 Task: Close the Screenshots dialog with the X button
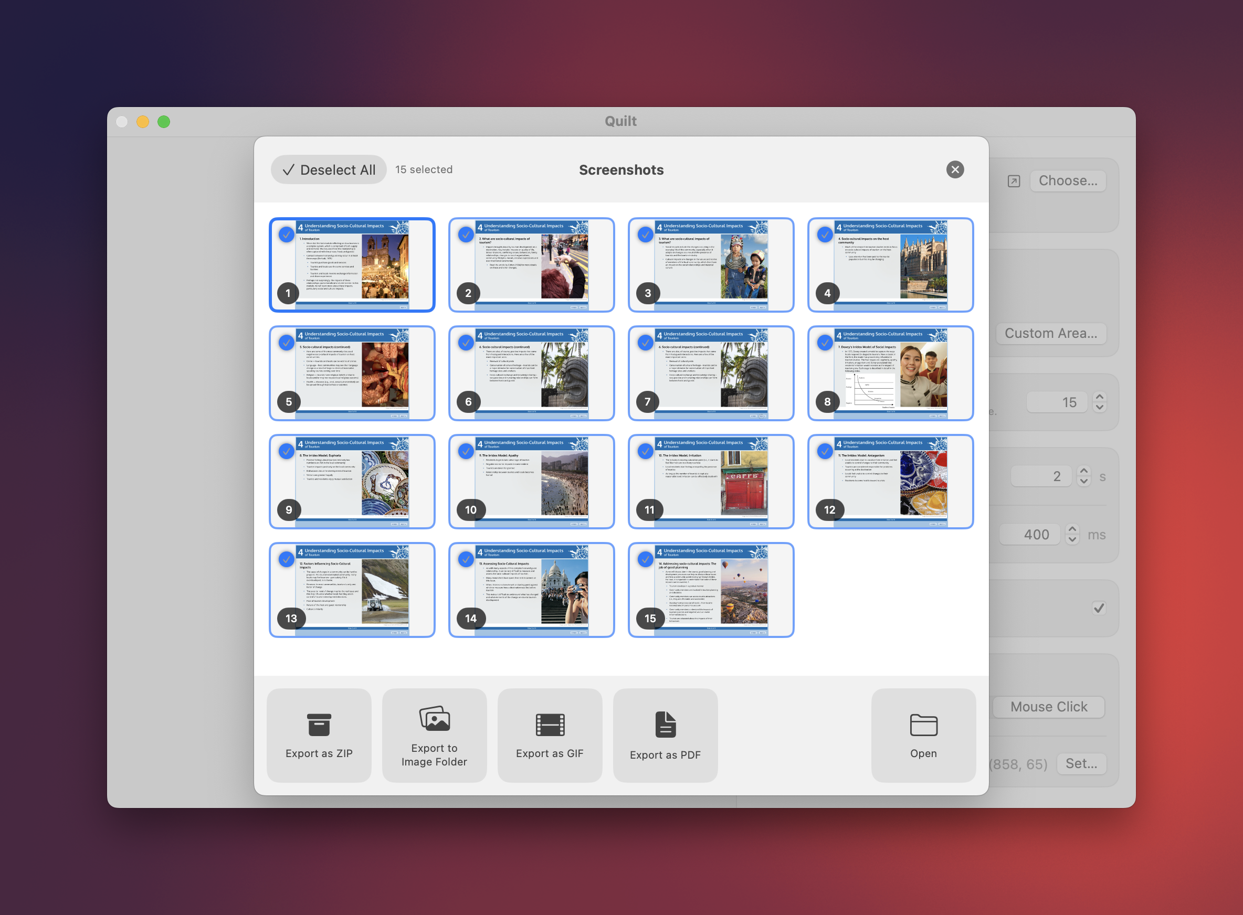(x=955, y=169)
